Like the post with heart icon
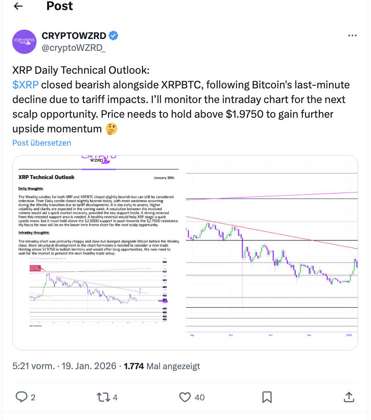The height and width of the screenshot is (420, 371). pos(185,397)
